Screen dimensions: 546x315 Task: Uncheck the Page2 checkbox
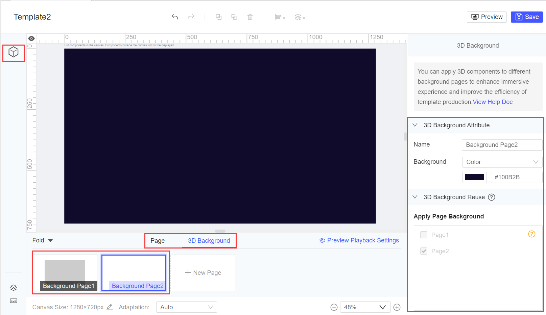(424, 251)
